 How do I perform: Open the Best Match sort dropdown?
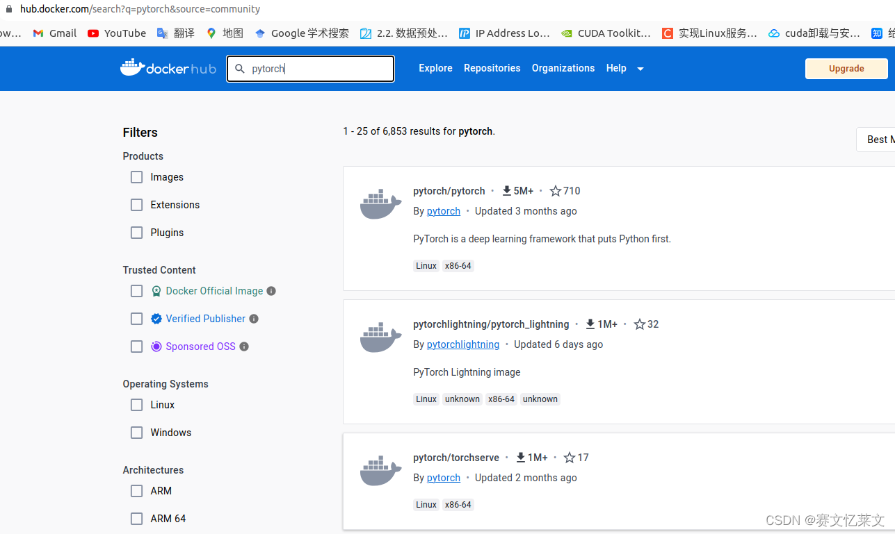pyautogui.click(x=876, y=140)
